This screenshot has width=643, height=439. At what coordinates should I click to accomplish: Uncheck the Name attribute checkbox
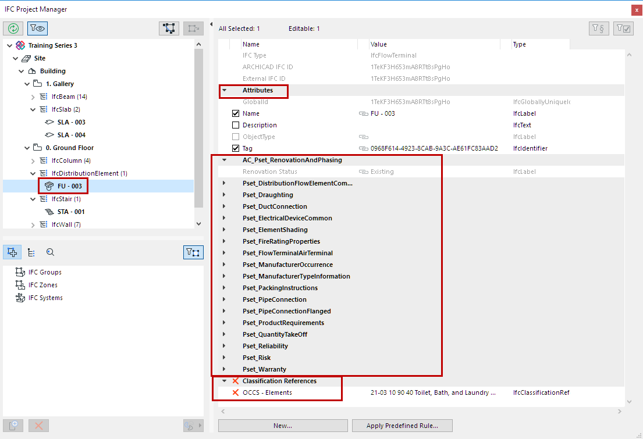click(236, 113)
